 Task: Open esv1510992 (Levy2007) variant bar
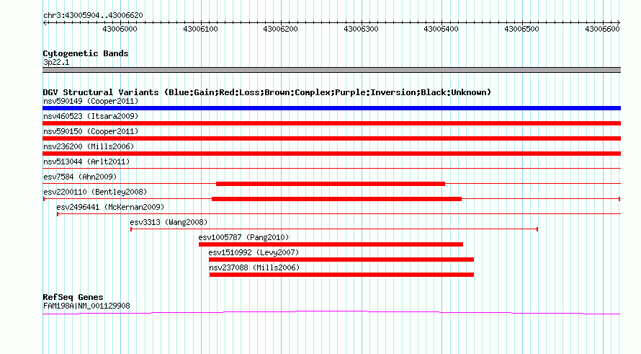pyautogui.click(x=341, y=260)
